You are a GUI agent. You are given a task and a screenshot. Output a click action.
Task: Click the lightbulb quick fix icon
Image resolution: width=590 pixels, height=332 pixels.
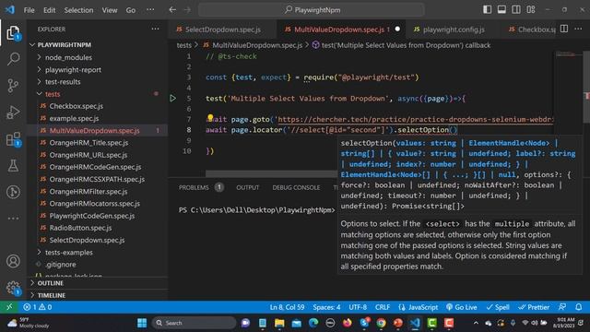(x=210, y=118)
